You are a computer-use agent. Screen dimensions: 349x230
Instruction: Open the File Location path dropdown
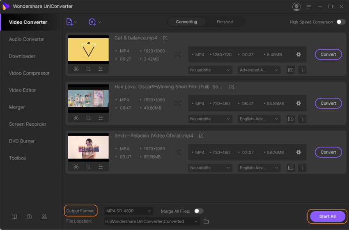tap(152, 221)
